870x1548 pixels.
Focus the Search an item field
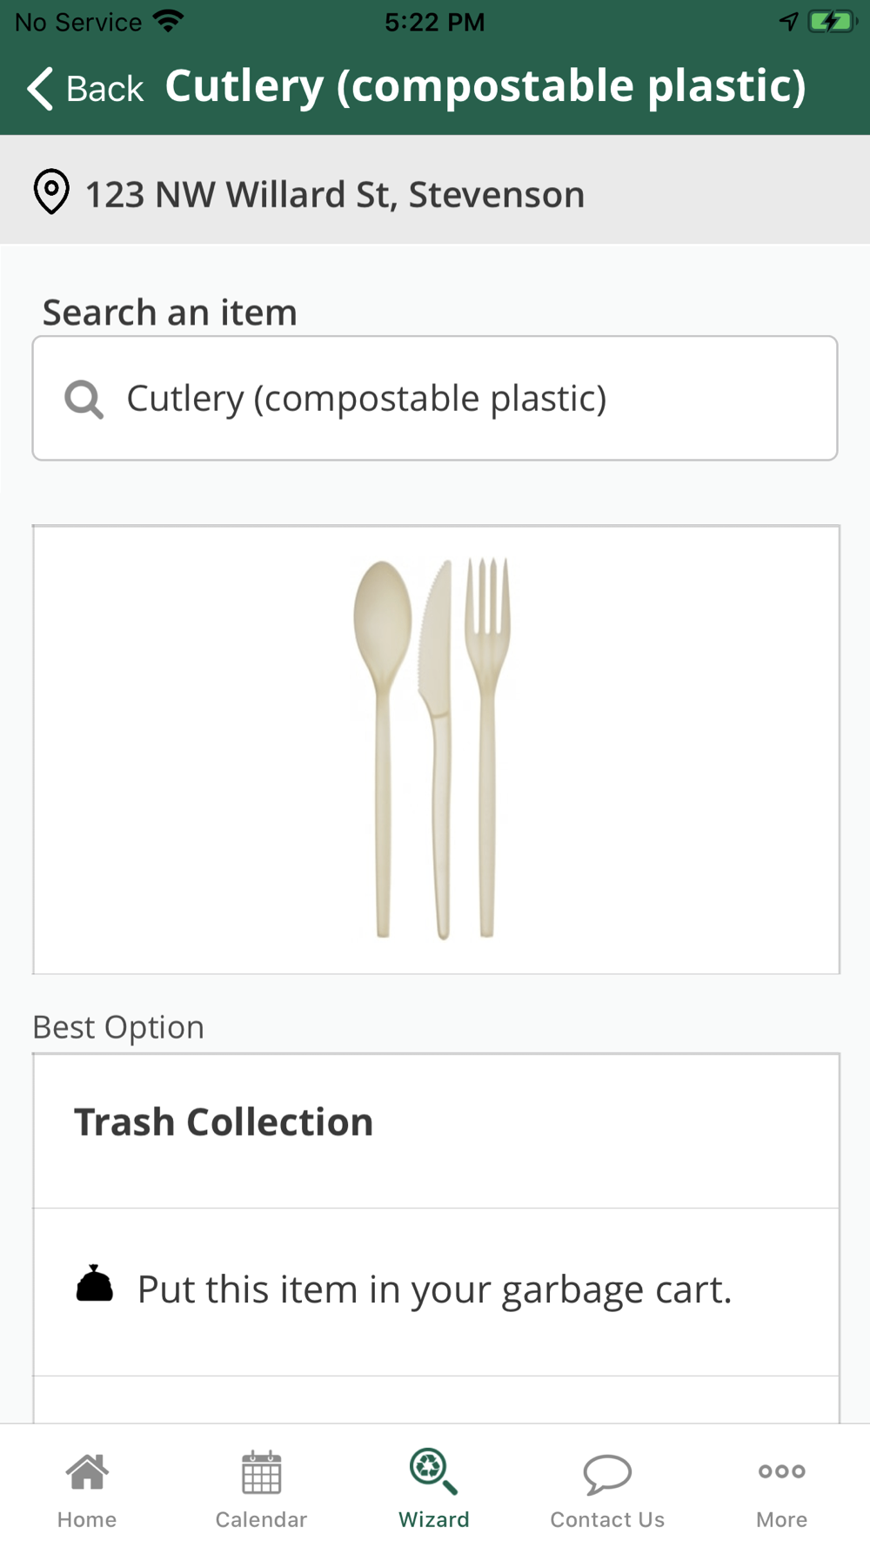[435, 398]
